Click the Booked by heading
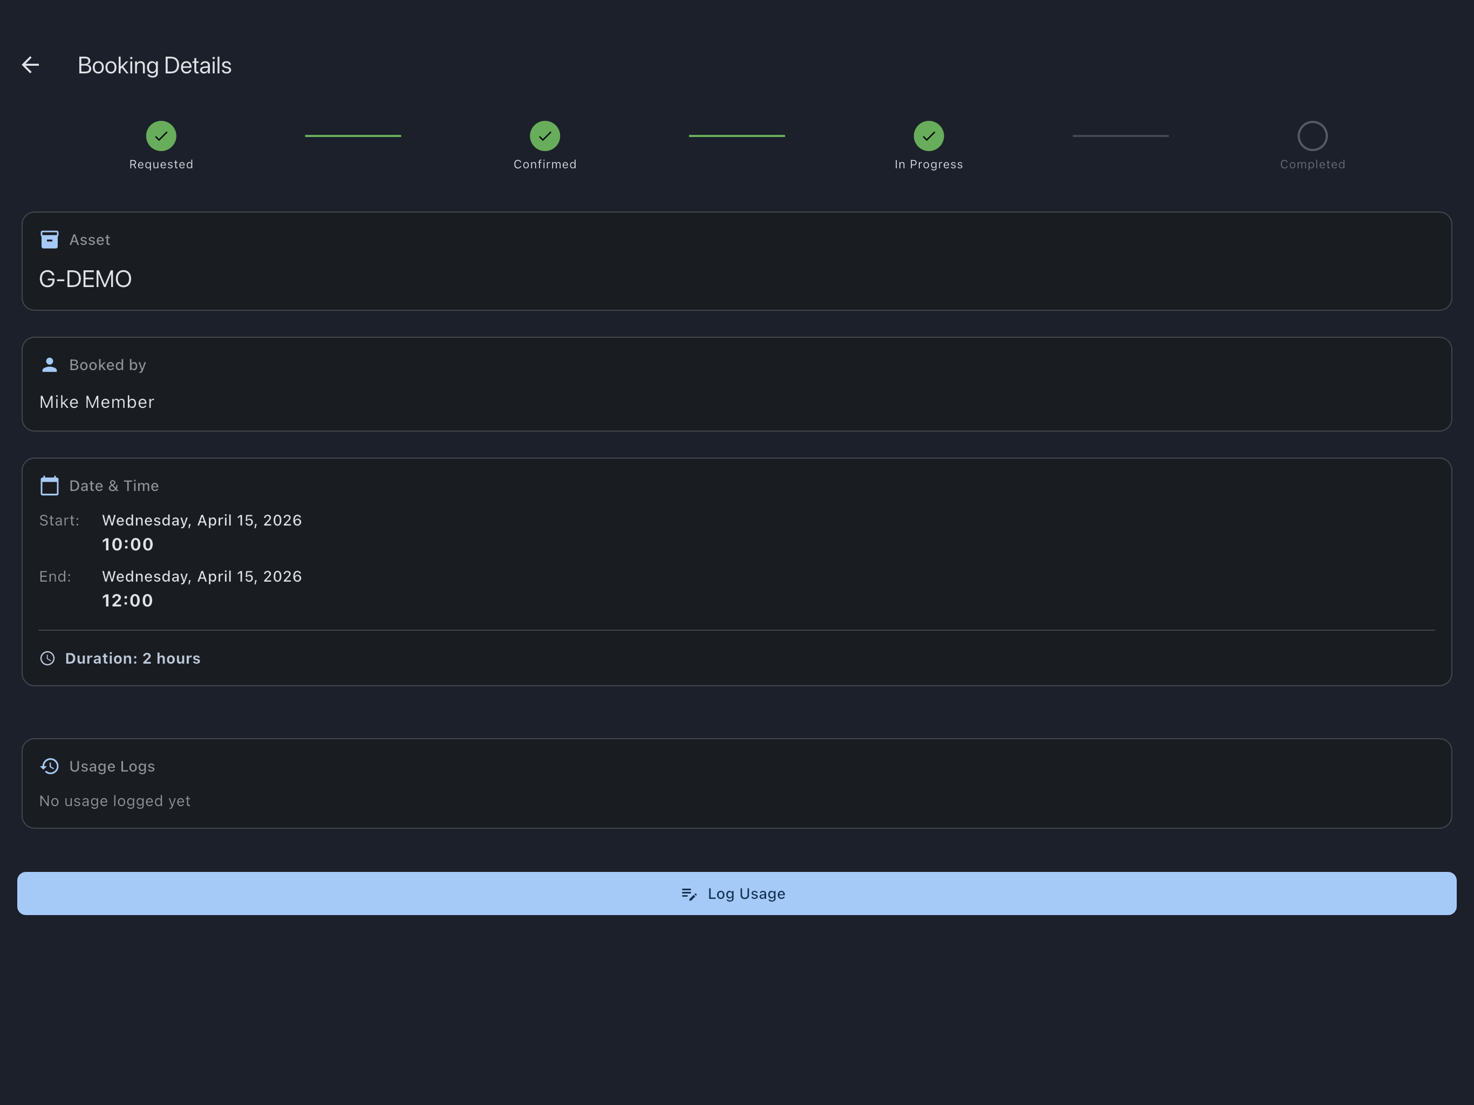Screen dimensions: 1474x1105 (108, 365)
